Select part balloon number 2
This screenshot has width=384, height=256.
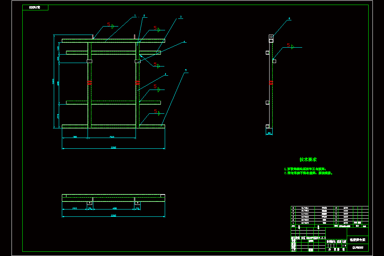(144, 15)
